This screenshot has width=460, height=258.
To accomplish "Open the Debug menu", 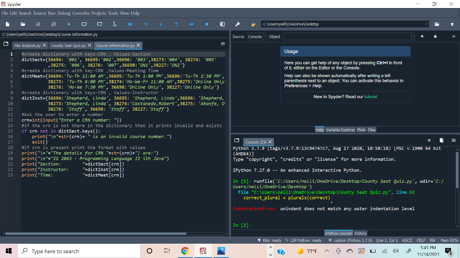I will coord(63,13).
